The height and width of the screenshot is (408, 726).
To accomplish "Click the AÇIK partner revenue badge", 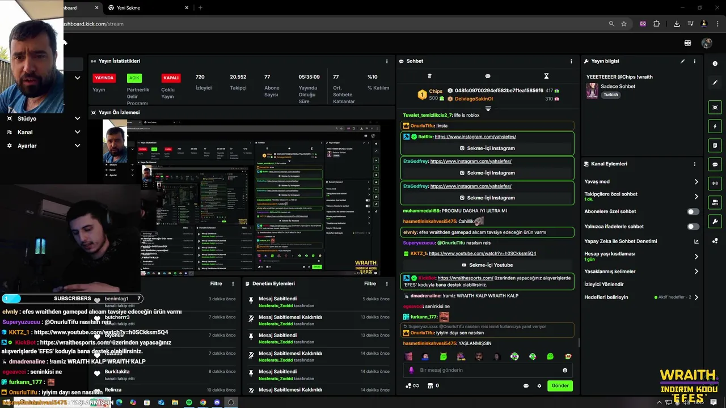I will tap(134, 78).
